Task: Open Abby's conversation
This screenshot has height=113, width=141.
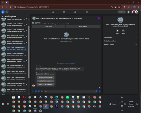Action: tap(14, 72)
